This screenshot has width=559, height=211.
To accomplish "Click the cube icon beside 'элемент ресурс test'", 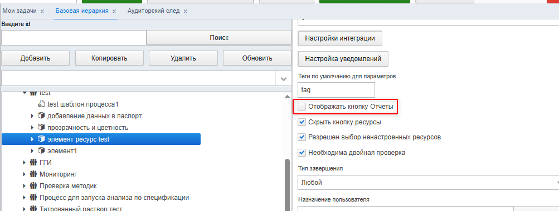I will (x=41, y=139).
